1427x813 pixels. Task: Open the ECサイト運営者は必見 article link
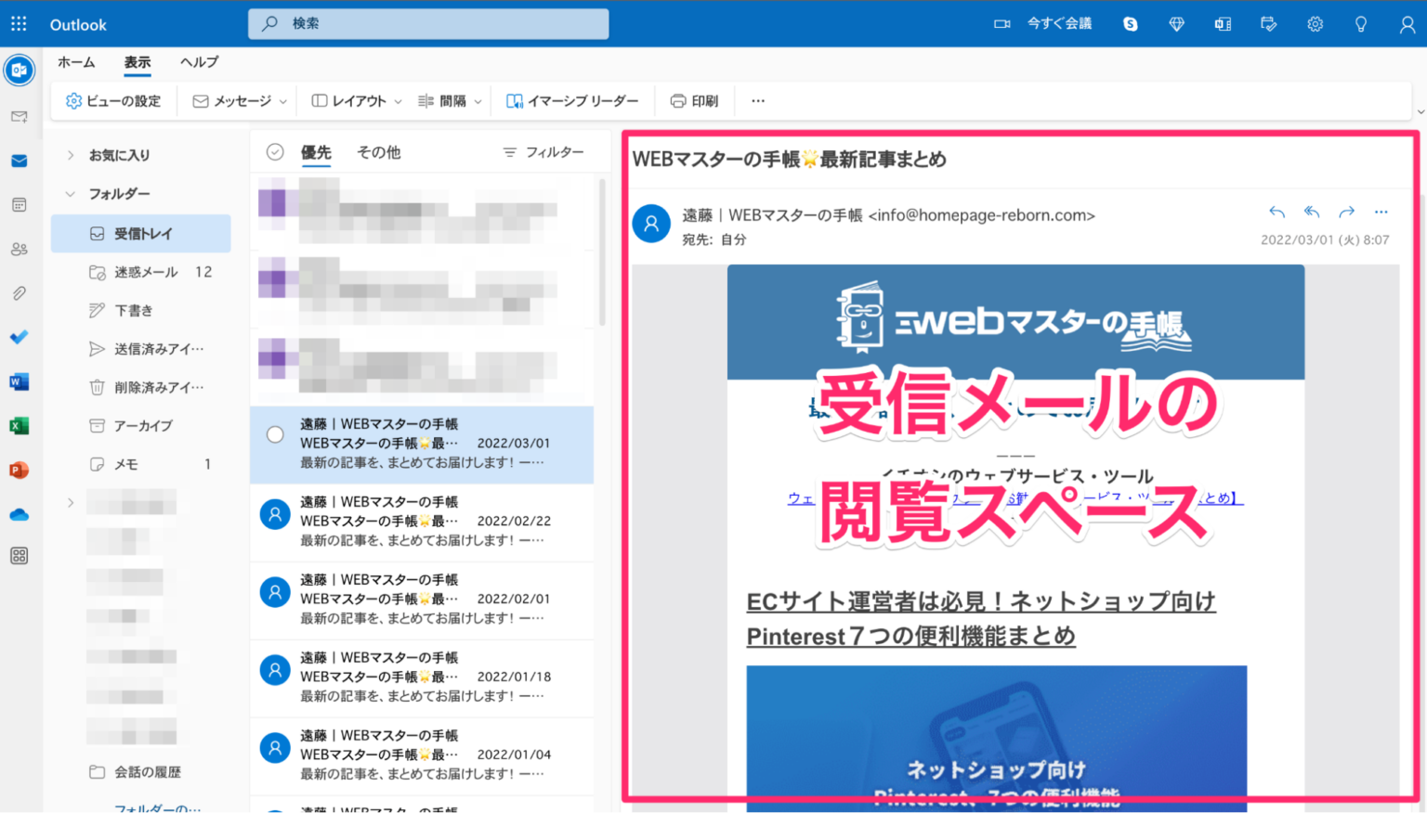click(x=981, y=618)
